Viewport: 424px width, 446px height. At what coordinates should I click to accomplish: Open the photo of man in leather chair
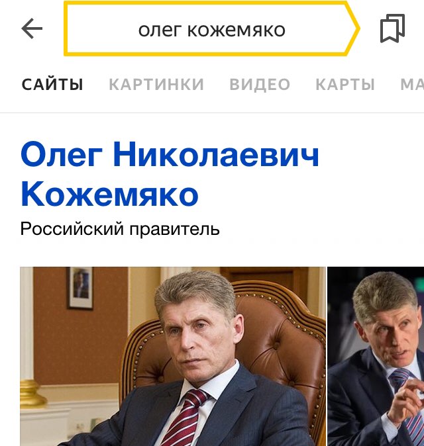(173, 357)
